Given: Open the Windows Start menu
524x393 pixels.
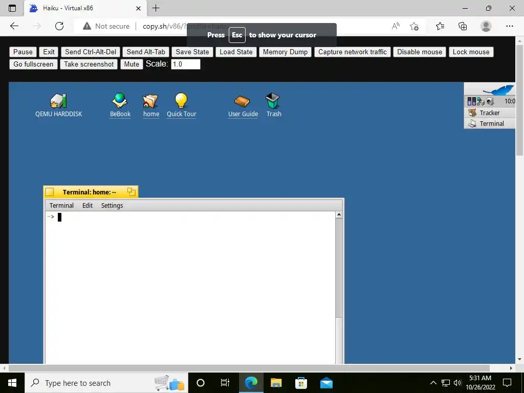Looking at the screenshot, I should click(12, 383).
